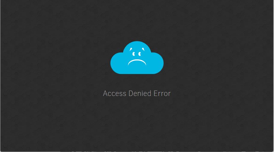Click the cloud area below the frown
The height and width of the screenshot is (152, 274).
(x=137, y=69)
